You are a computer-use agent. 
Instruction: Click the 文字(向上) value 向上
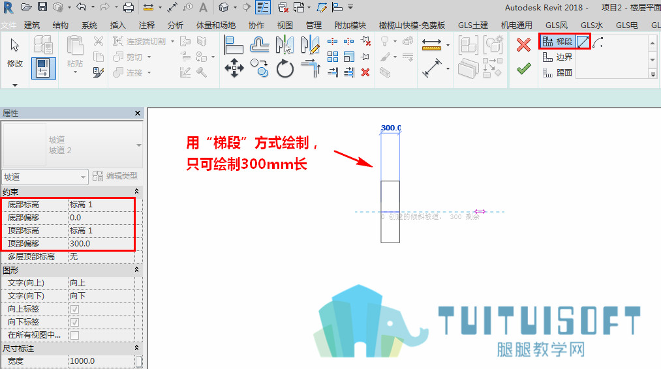(101, 283)
